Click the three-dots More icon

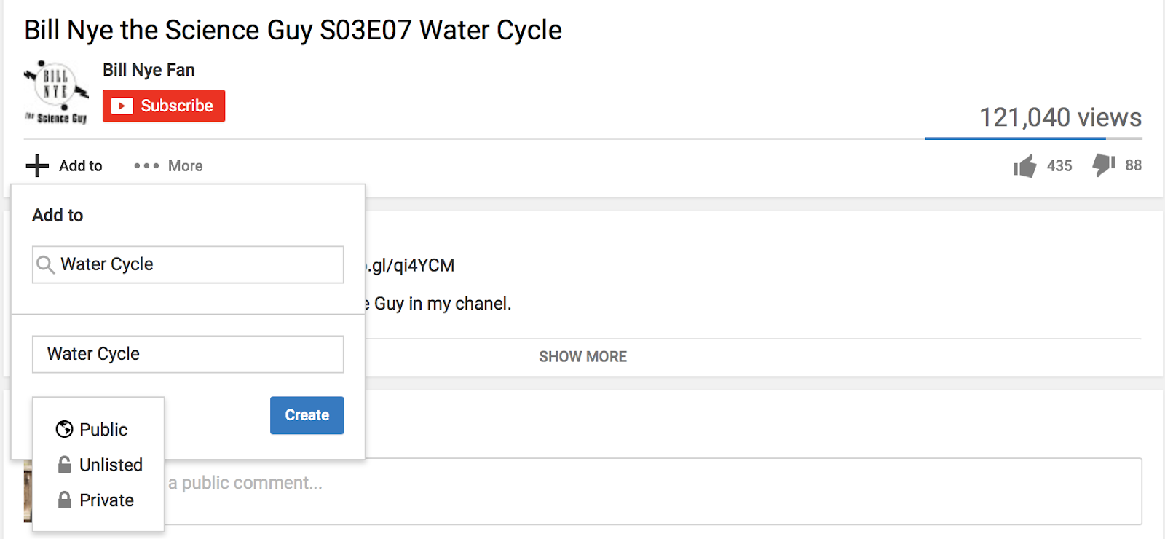[x=146, y=166]
